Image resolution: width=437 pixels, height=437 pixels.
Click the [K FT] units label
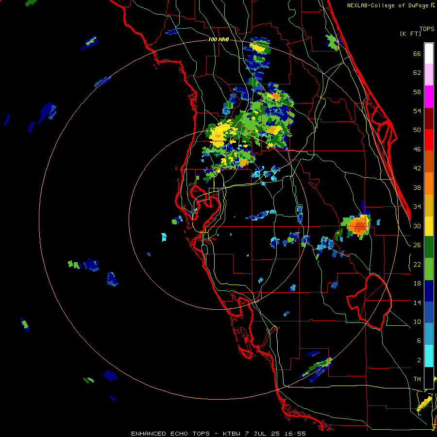click(410, 34)
